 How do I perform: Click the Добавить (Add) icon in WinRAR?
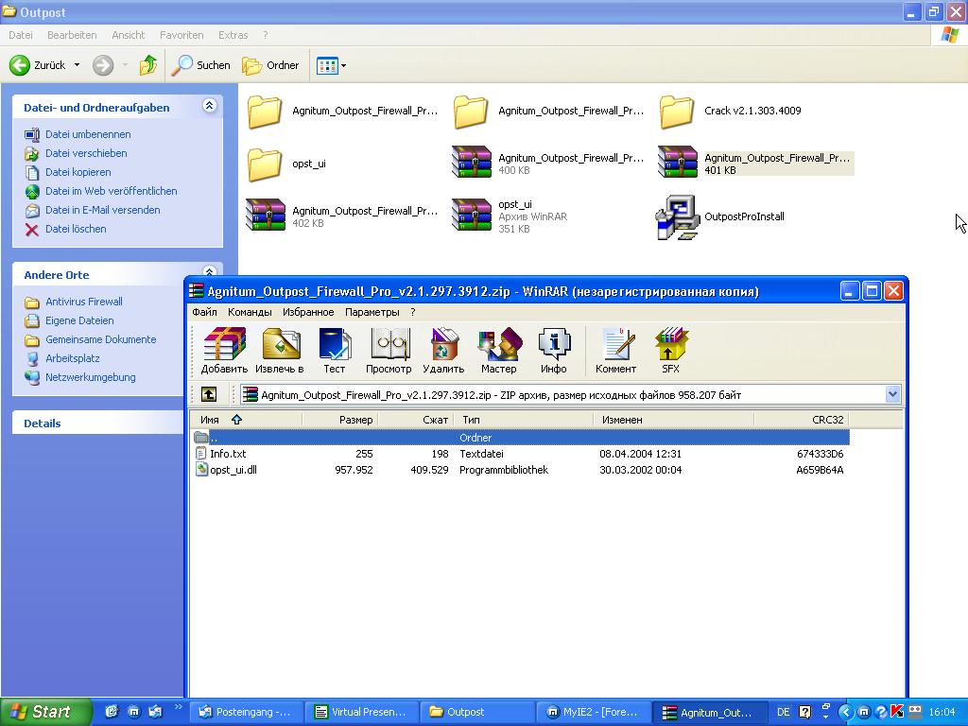[x=224, y=351]
